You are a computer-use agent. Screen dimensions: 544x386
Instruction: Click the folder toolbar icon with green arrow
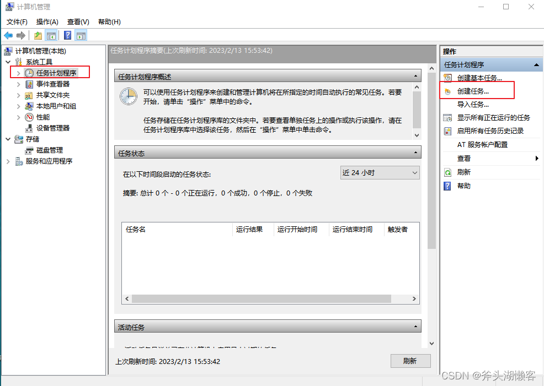coord(36,35)
